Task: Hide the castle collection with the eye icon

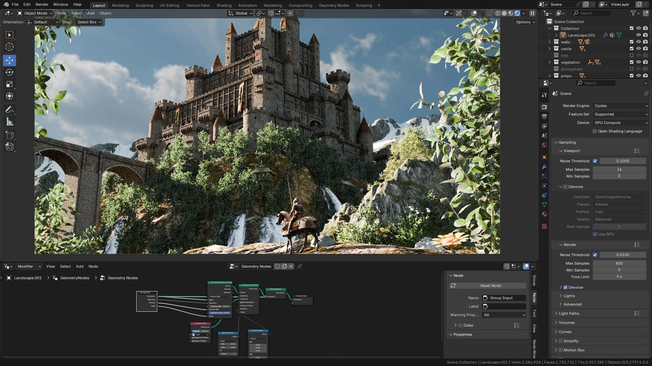Action: tap(638, 49)
